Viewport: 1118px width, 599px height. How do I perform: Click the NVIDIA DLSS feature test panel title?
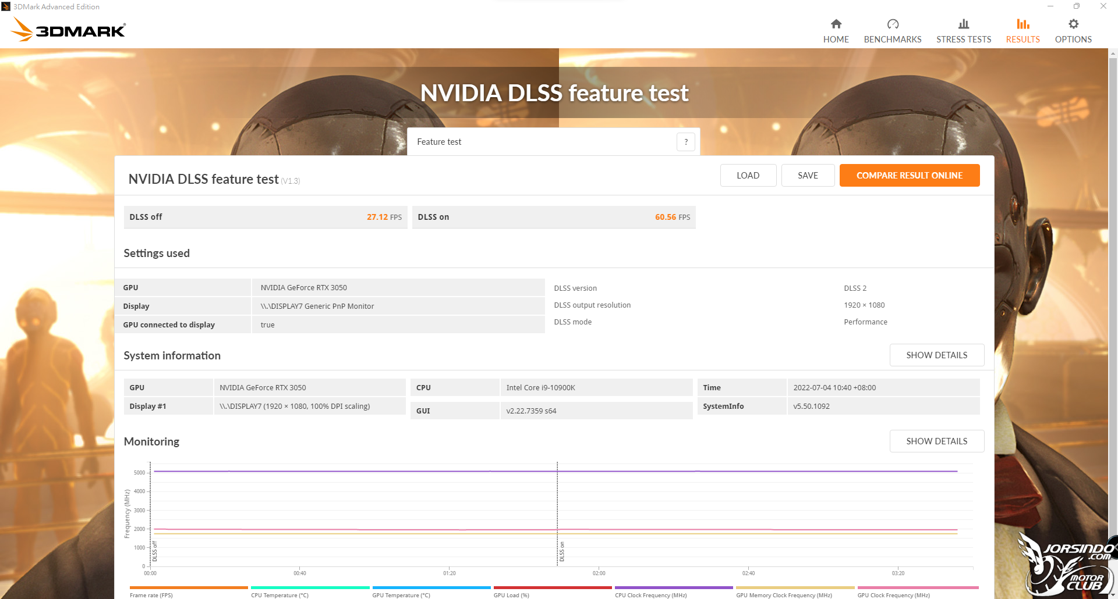pyautogui.click(x=203, y=179)
